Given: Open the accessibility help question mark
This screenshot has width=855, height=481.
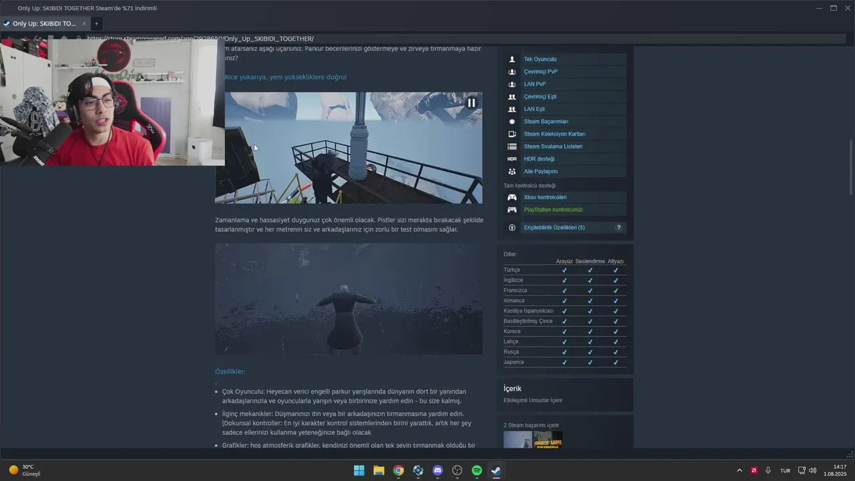Looking at the screenshot, I should pyautogui.click(x=619, y=228).
